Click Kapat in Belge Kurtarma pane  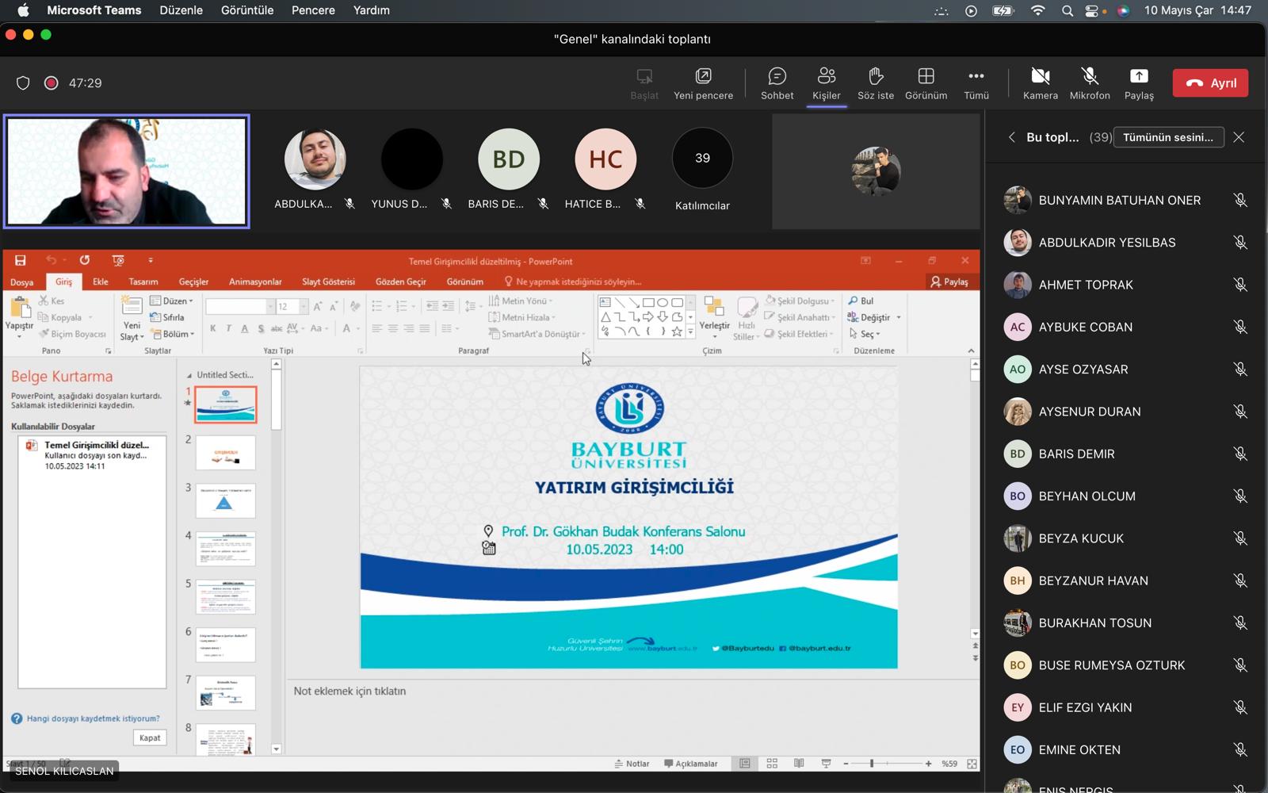point(150,737)
